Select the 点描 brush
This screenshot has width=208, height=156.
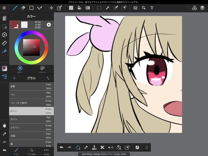tap(32, 136)
